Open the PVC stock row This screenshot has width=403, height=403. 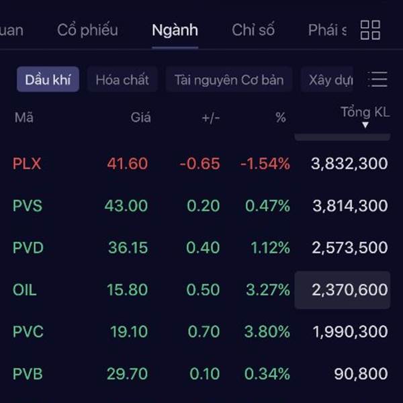click(28, 332)
